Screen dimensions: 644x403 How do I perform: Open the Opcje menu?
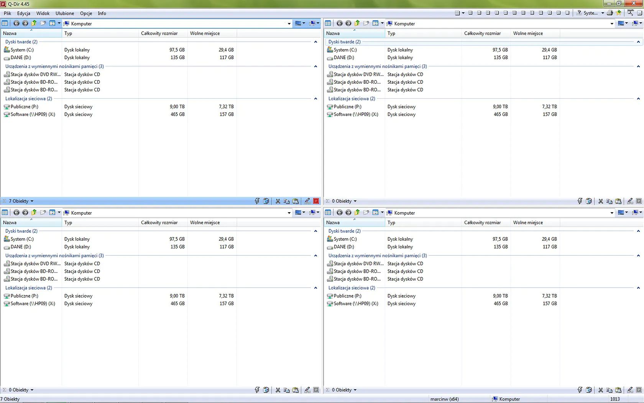(86, 13)
